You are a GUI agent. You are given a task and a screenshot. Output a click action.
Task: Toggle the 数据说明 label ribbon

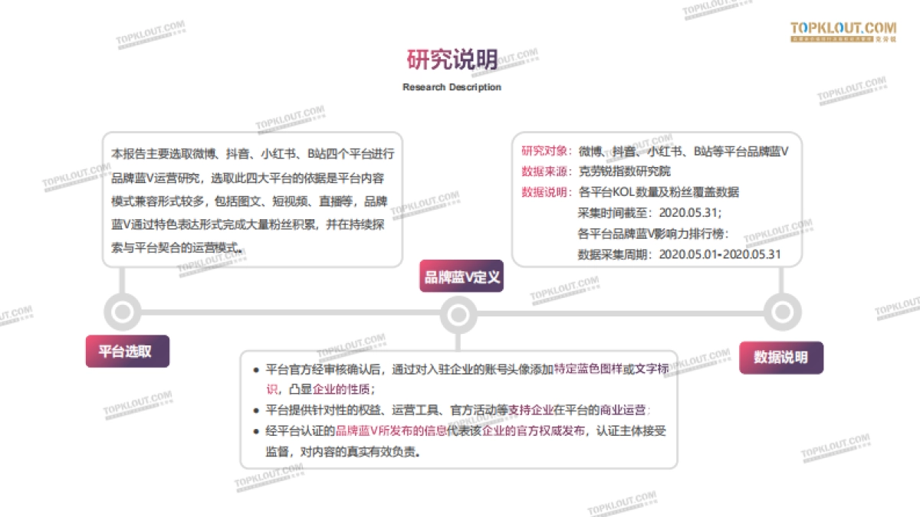[x=781, y=357]
